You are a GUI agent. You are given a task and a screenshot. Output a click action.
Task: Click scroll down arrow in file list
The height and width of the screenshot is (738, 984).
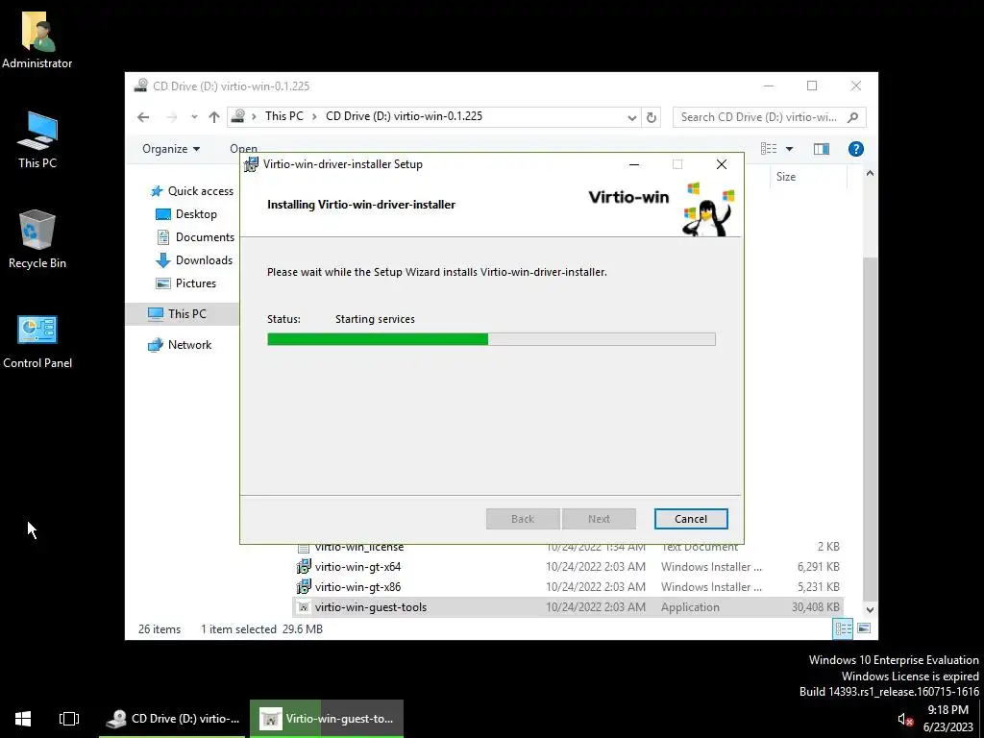(870, 610)
